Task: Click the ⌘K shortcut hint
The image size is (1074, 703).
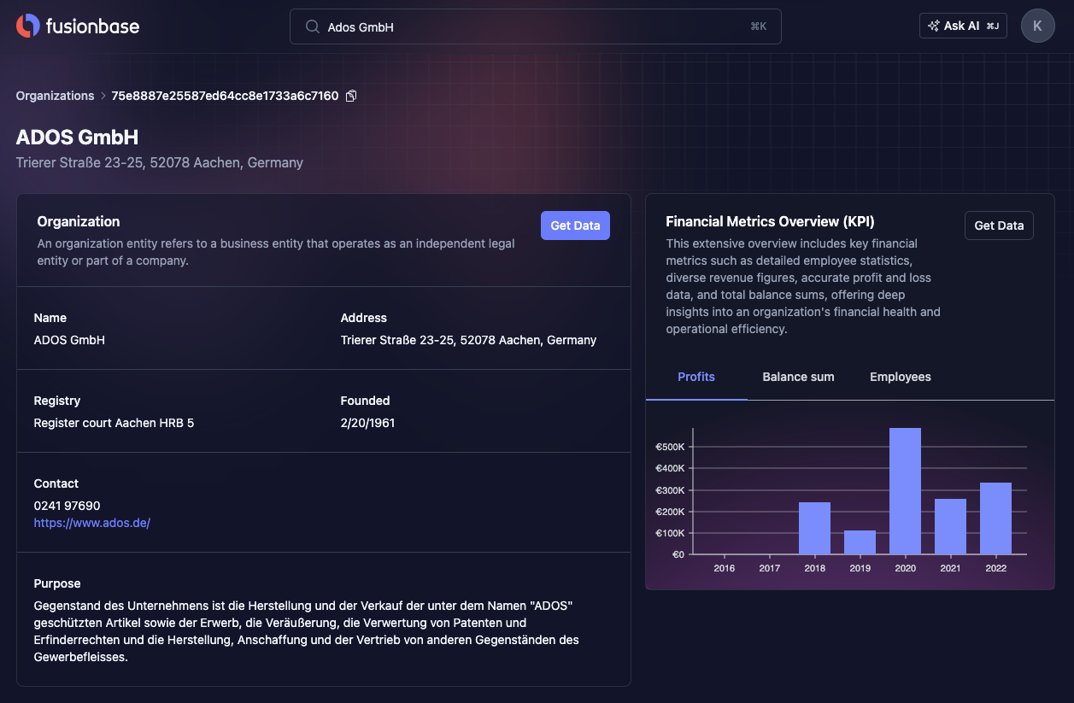Action: tap(759, 26)
